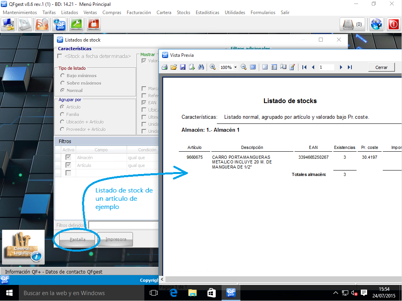Open the Listados menu
The height and width of the screenshot is (301, 402).
coord(69,12)
